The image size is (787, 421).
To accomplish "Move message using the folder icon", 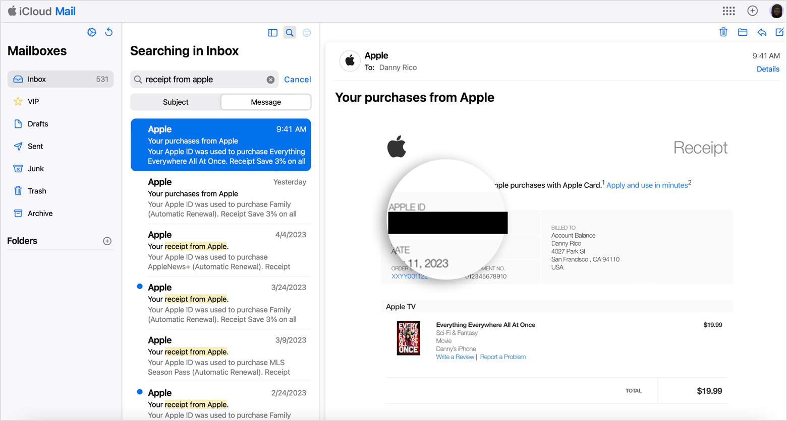I will click(x=743, y=32).
